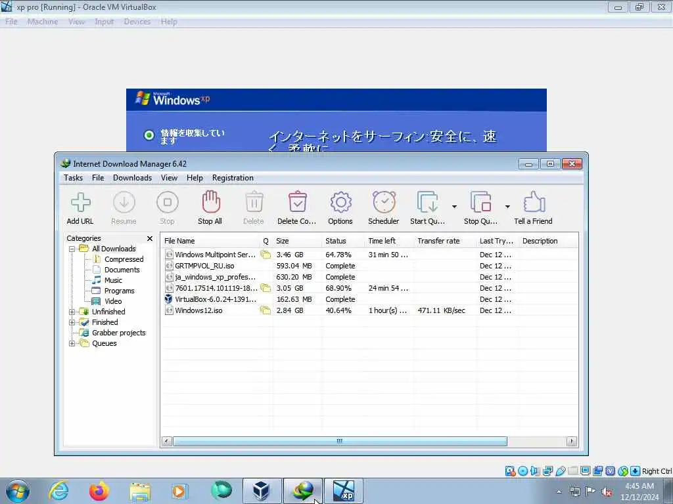This screenshot has width=673, height=504.
Task: Select the 7601.17514.101119-18... download
Action: 369,288
